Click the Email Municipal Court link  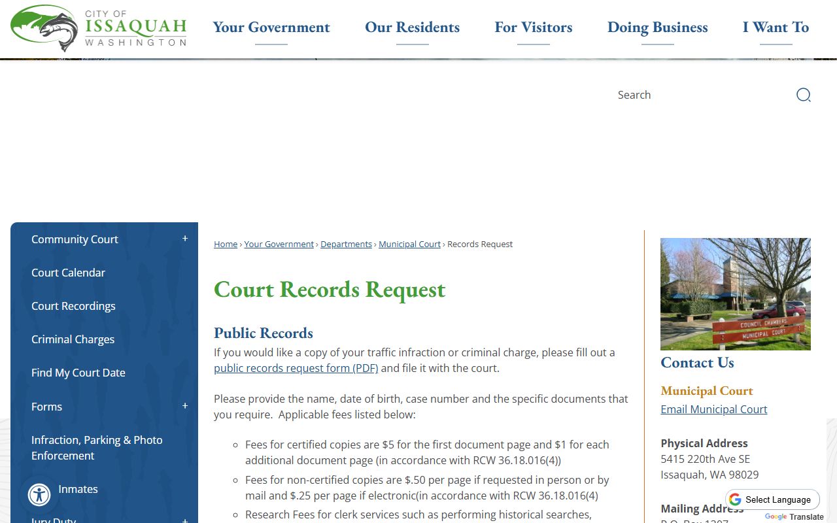click(x=714, y=409)
